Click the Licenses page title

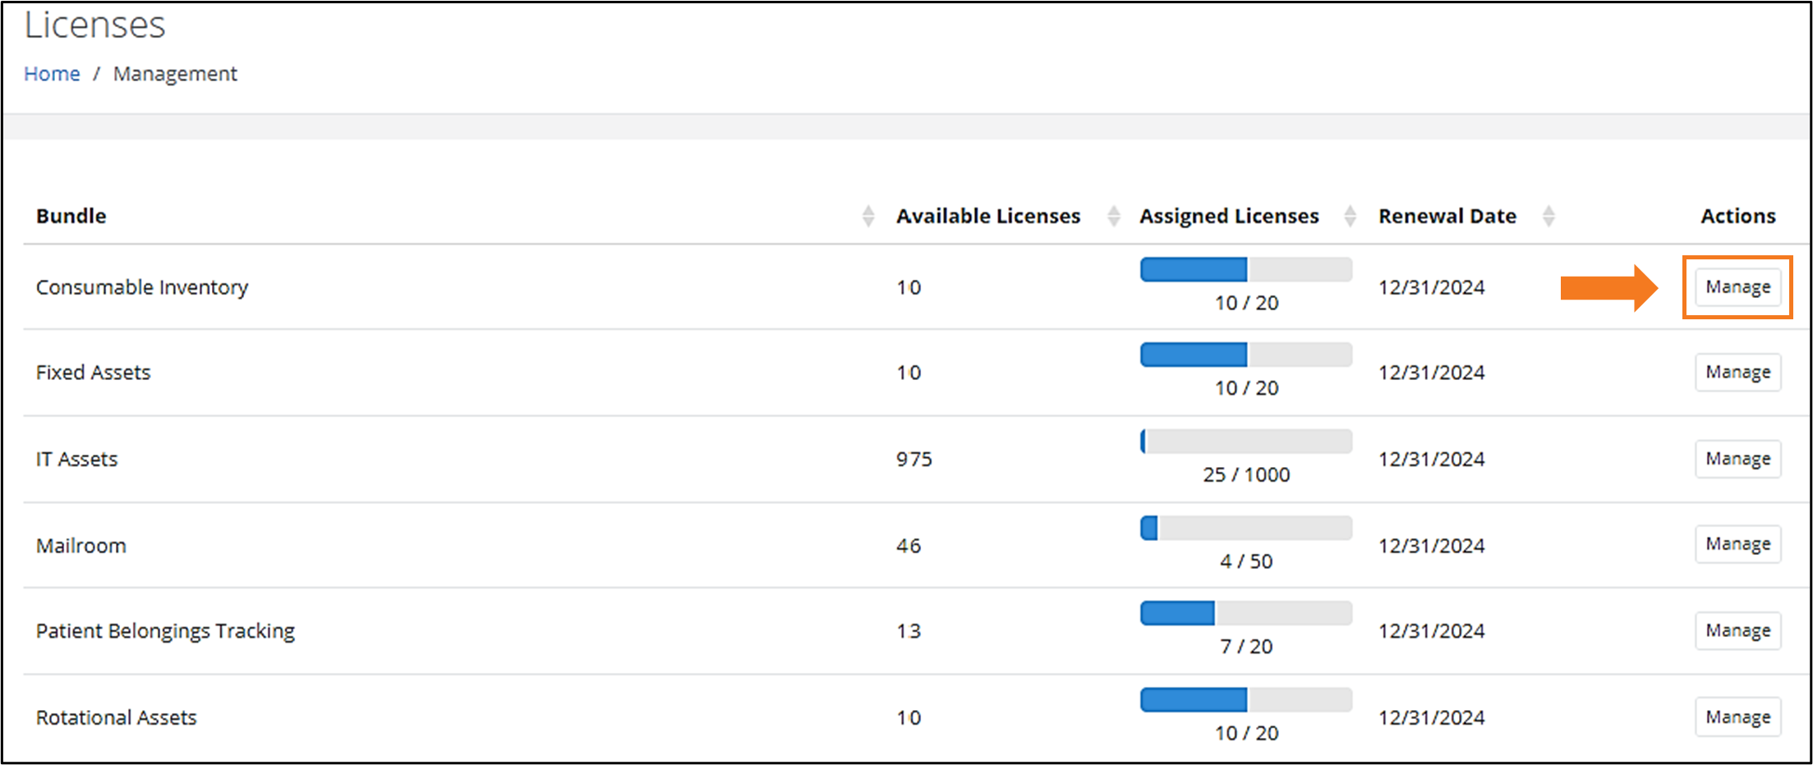(x=94, y=25)
